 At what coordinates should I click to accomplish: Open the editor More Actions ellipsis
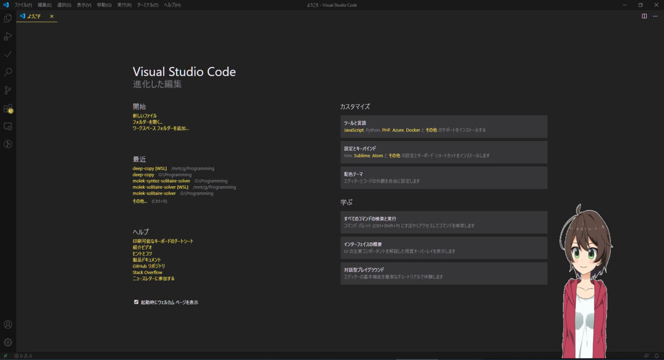(x=655, y=16)
